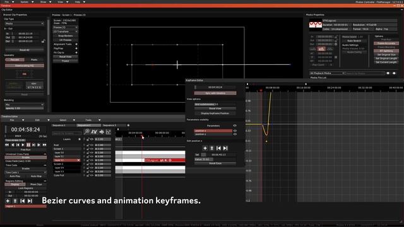The width and height of the screenshot is (404, 227).
Task: Open the Blending mode Mix dropdown
Action: click(25, 105)
